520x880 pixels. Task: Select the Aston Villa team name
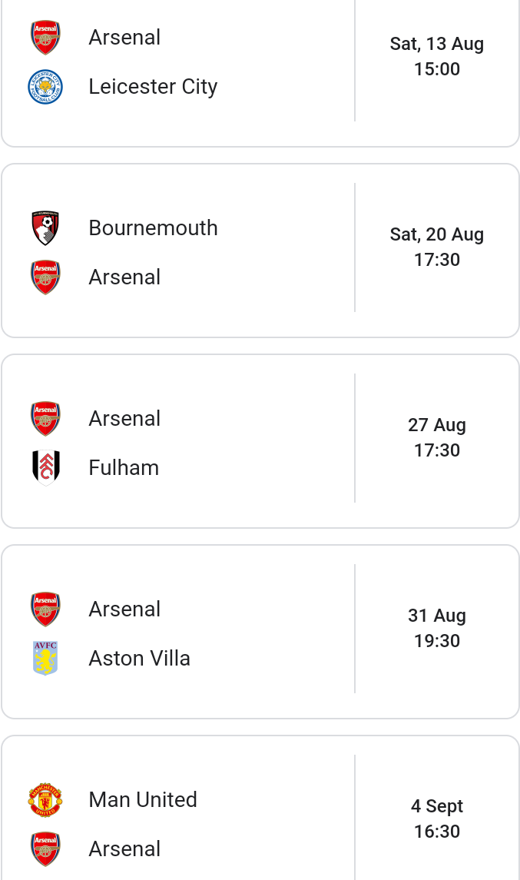click(x=140, y=659)
